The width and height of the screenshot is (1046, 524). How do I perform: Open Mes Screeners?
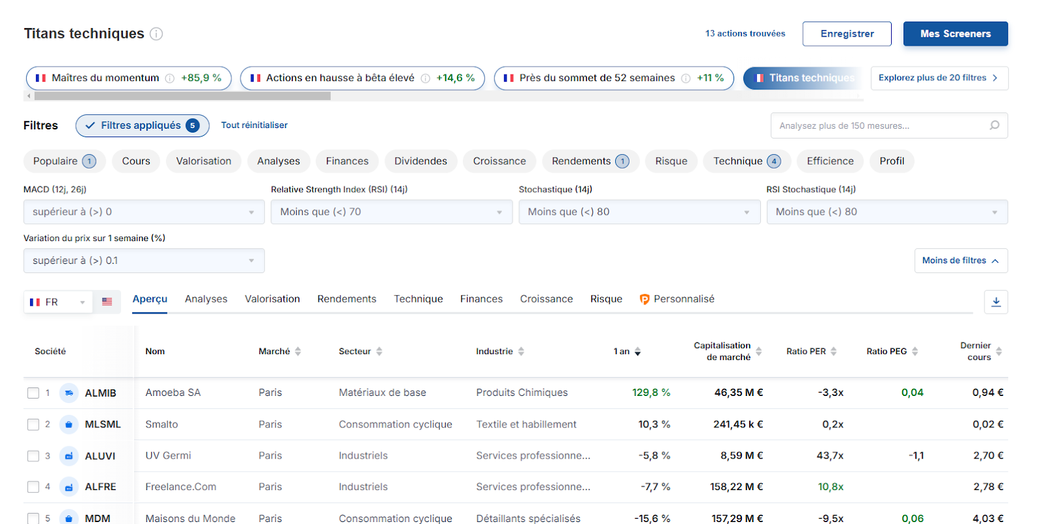click(x=956, y=34)
